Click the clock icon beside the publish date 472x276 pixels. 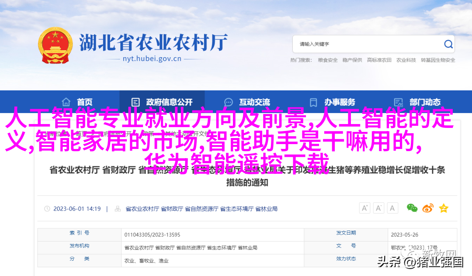coord(47,209)
